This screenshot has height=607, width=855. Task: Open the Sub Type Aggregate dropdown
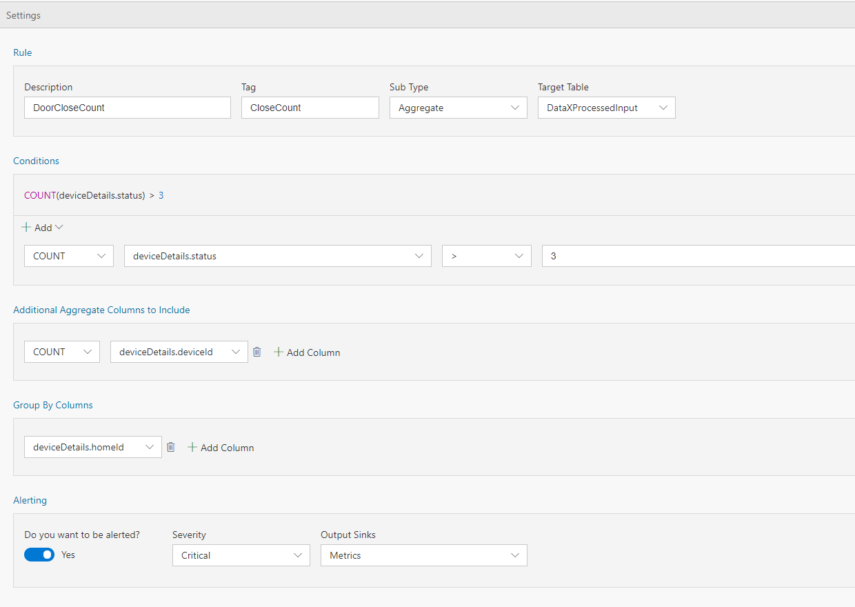tap(458, 108)
